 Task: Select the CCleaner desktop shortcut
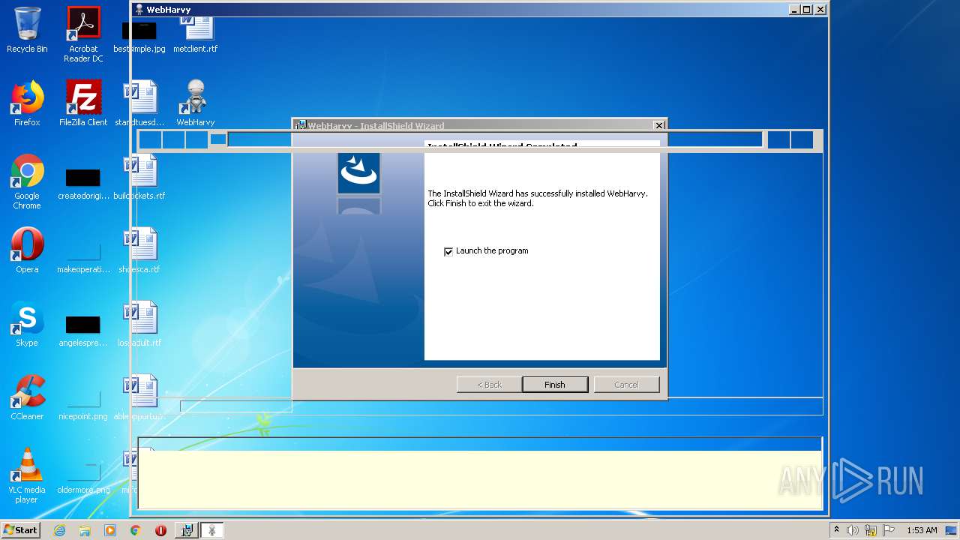[27, 397]
